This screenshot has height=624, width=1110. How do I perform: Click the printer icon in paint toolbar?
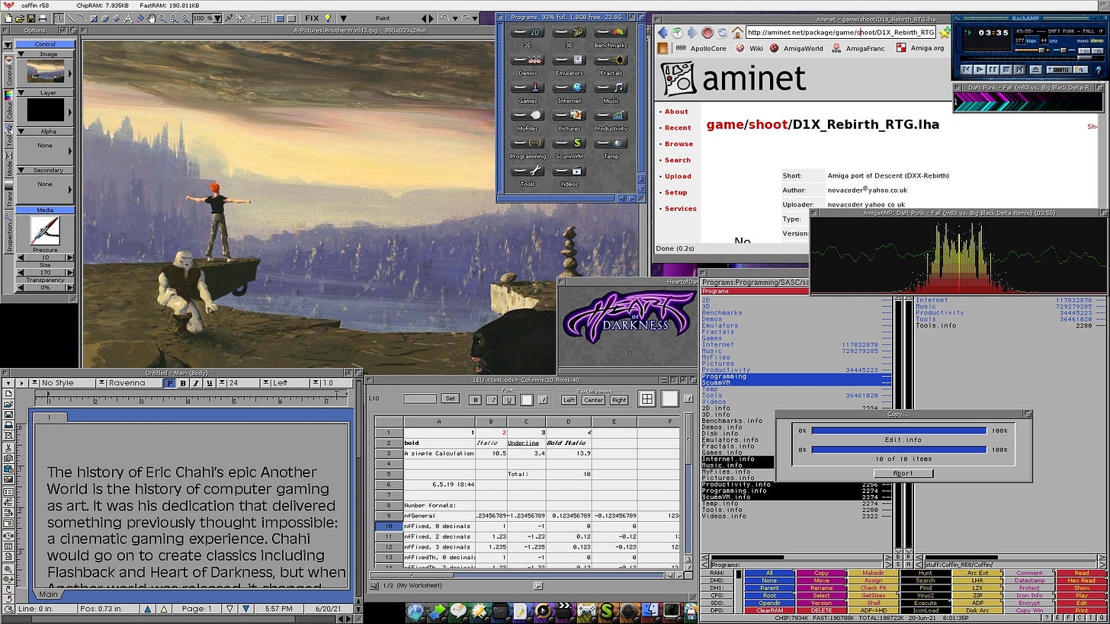(x=43, y=18)
